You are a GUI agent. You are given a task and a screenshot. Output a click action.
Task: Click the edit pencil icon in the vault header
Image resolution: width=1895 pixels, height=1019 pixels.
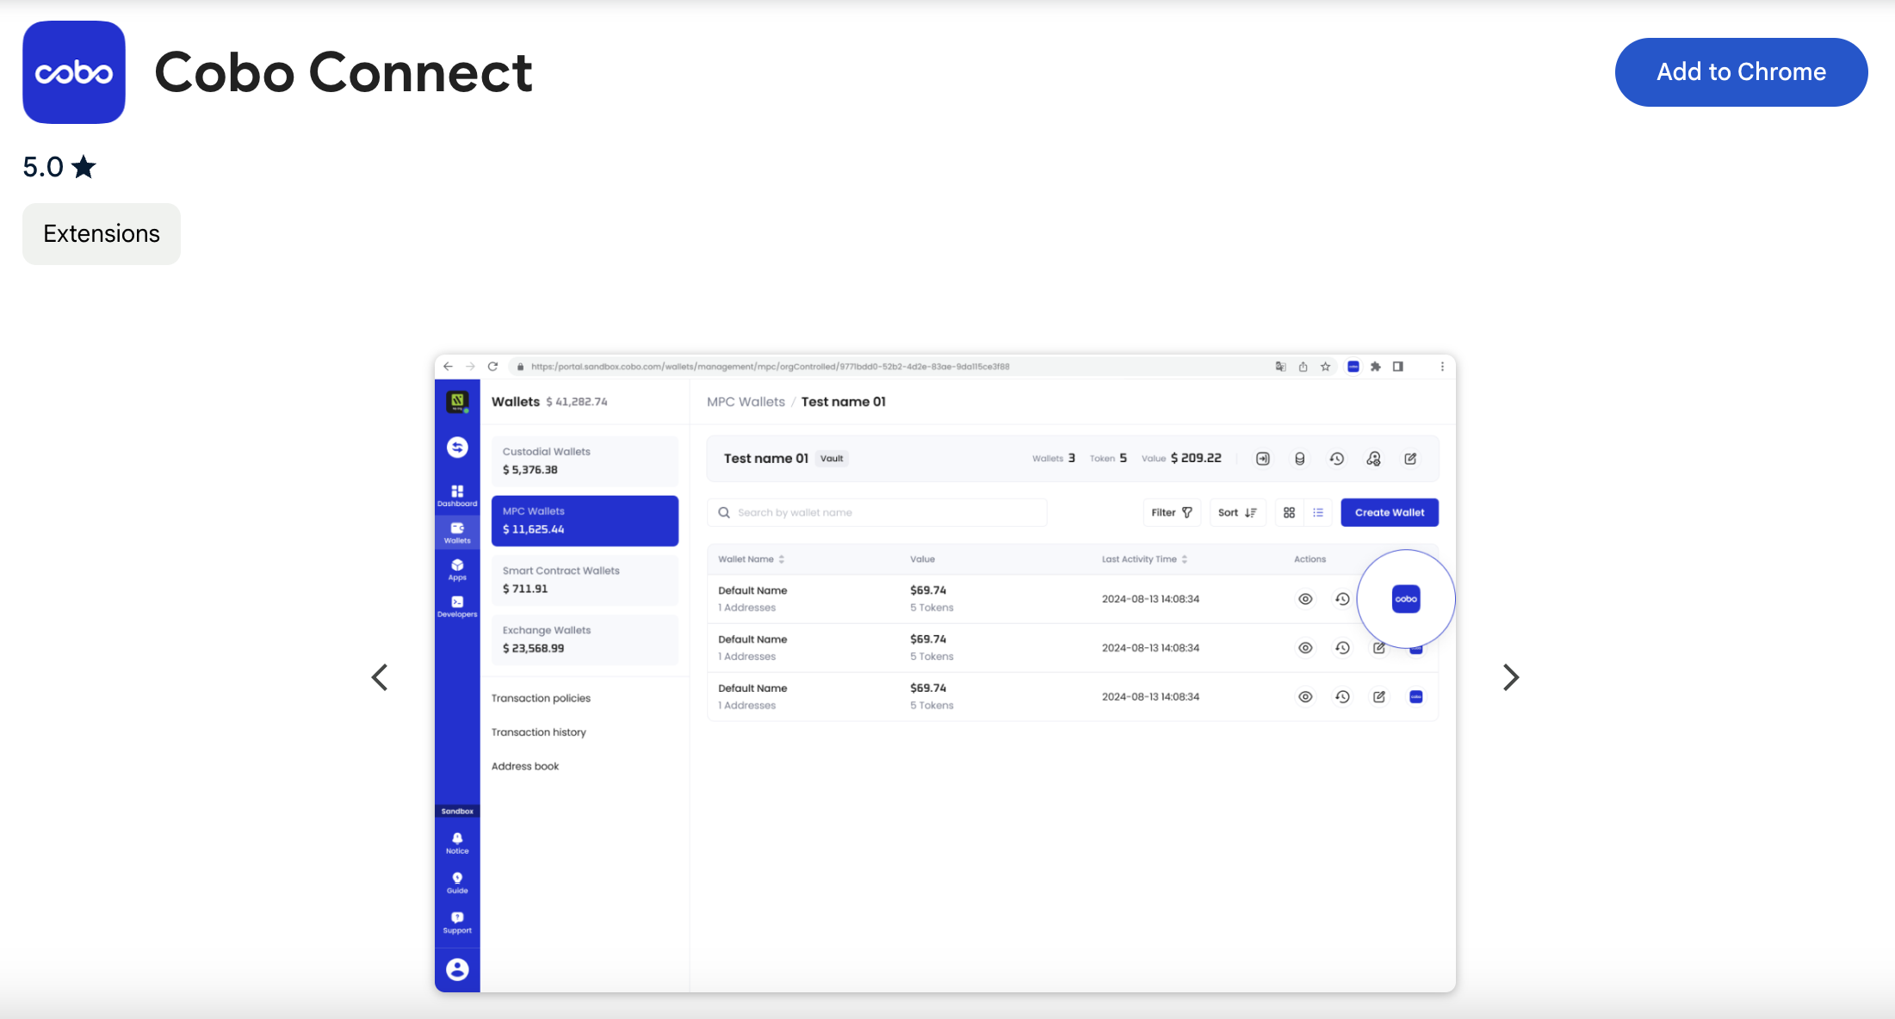point(1410,459)
